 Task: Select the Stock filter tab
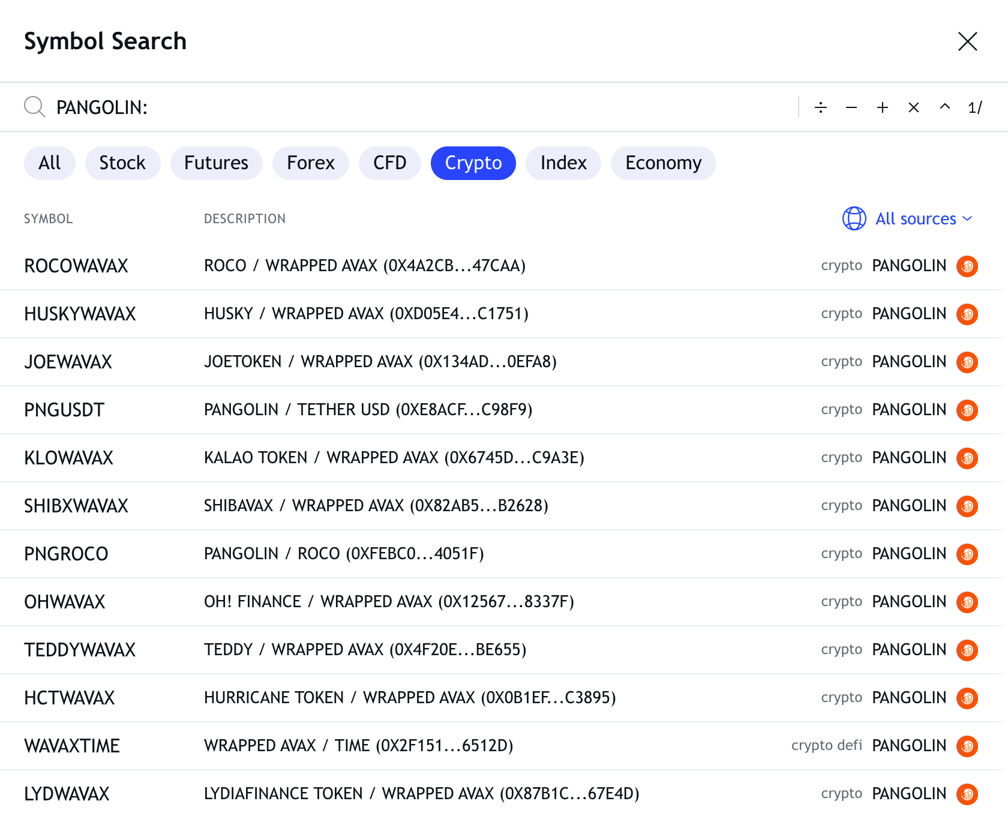point(122,163)
